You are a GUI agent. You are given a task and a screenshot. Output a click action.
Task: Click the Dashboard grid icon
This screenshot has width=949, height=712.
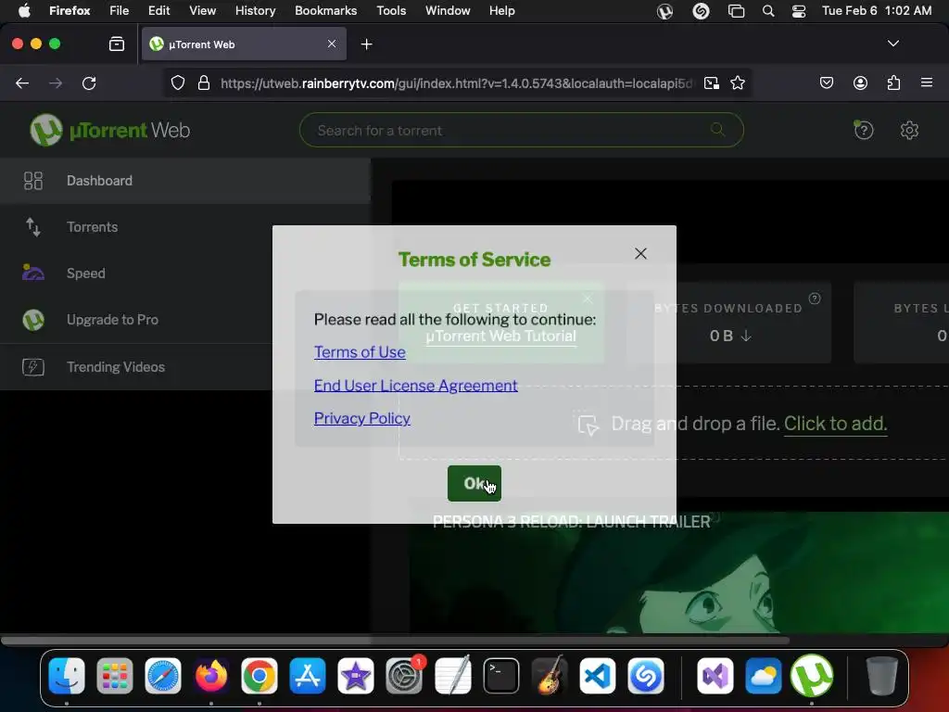pyautogui.click(x=33, y=181)
